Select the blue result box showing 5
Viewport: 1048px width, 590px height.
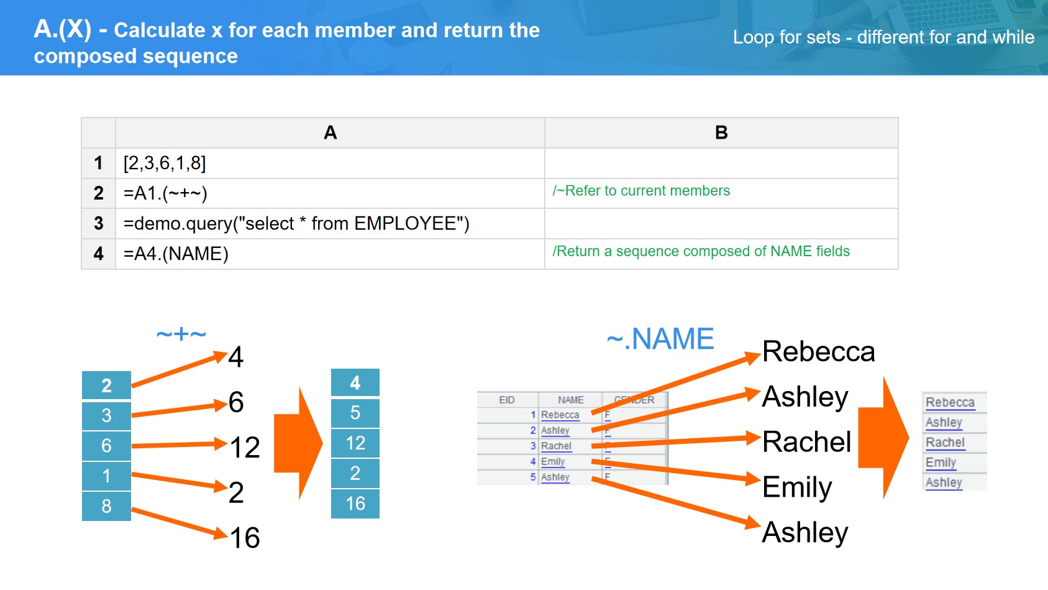pos(355,413)
